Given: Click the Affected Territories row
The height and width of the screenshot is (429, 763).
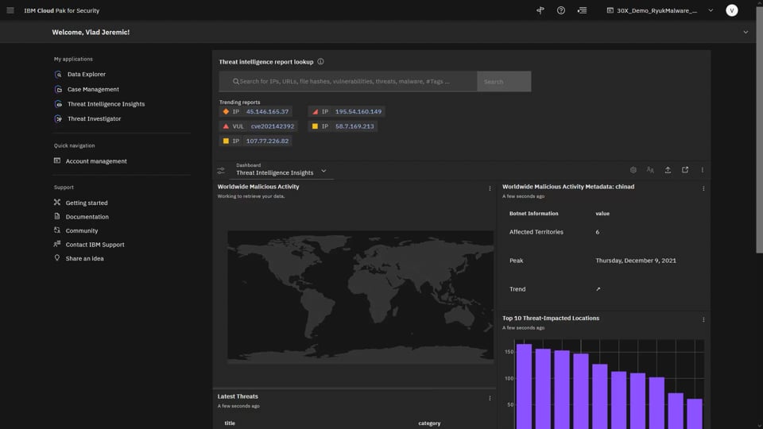Looking at the screenshot, I should [602, 232].
